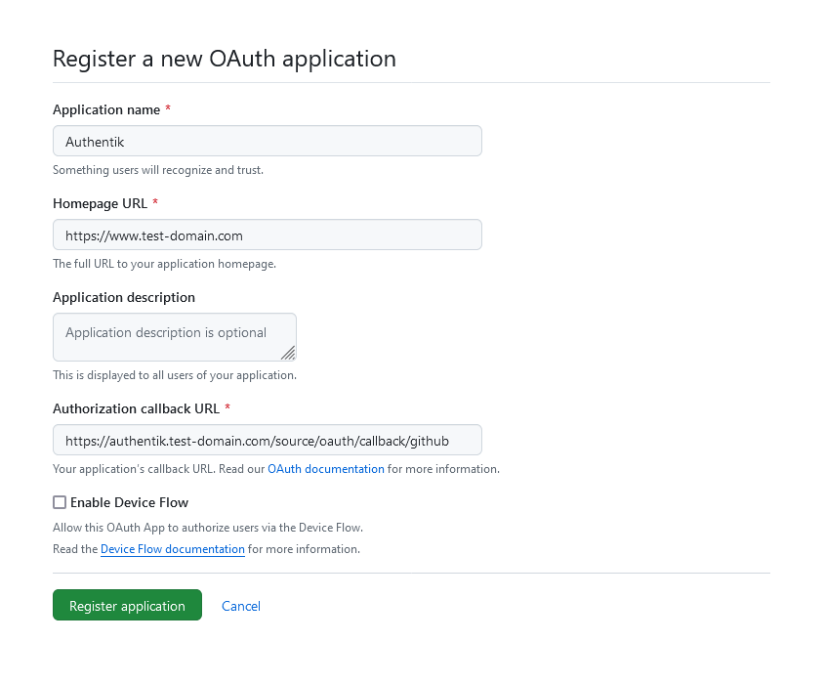The width and height of the screenshot is (825, 684).
Task: Click the description textarea resize handle
Action: (288, 353)
